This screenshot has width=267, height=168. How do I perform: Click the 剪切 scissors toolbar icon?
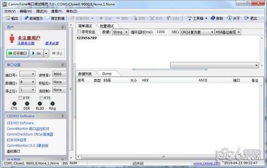[152, 18]
